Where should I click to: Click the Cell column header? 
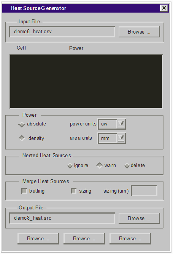tap(21, 48)
